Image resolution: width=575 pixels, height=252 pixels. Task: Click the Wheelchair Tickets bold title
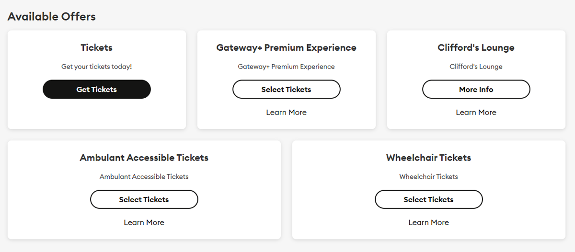pyautogui.click(x=428, y=158)
